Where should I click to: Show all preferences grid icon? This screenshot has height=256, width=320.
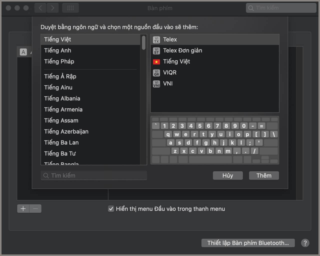(x=70, y=8)
